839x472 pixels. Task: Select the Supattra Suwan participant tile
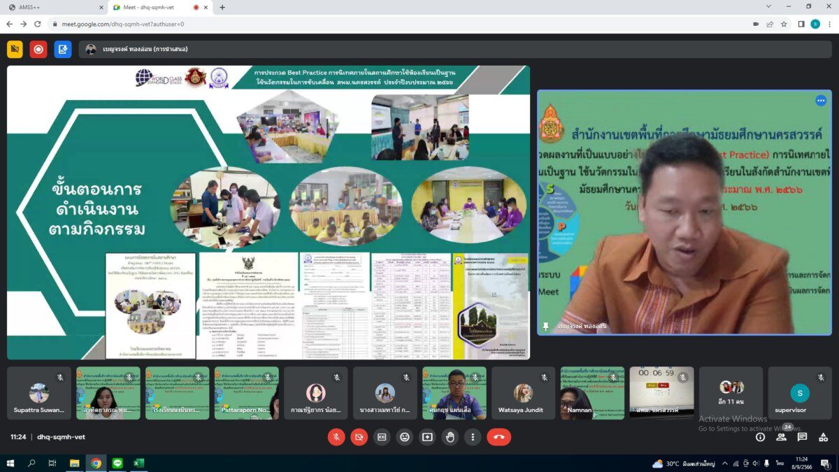tap(39, 393)
